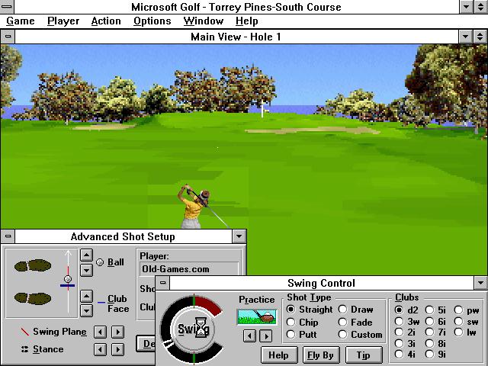Select the 5i club
This screenshot has height=366, width=488.
[x=435, y=310]
